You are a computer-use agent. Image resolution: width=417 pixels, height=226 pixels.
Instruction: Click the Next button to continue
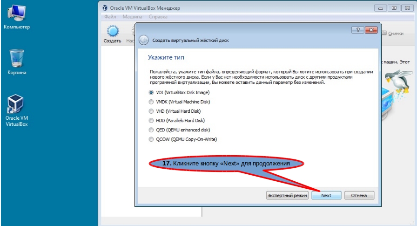point(326,195)
